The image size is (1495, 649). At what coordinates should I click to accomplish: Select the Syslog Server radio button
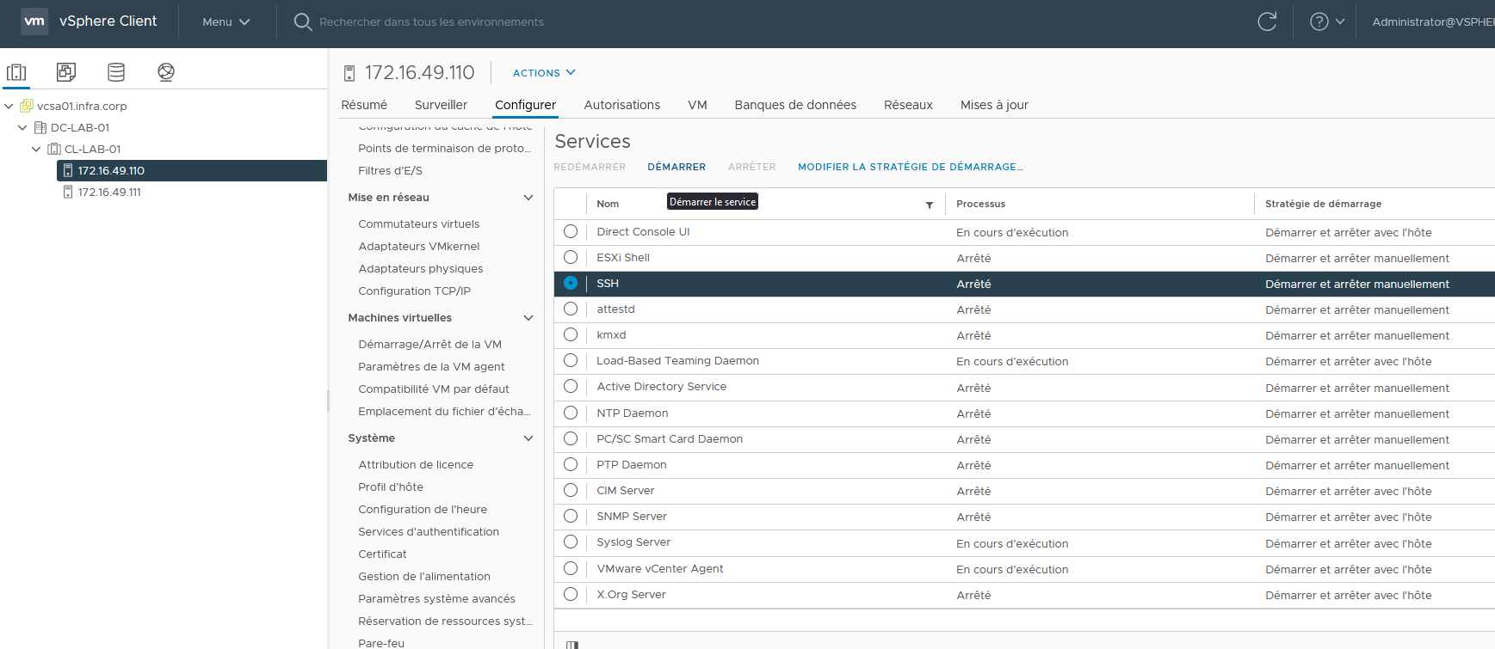point(571,542)
